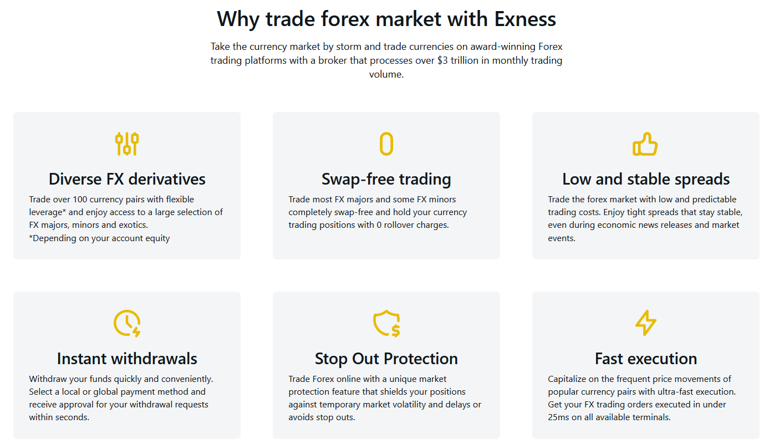The image size is (764, 444).
Task: Click the Fast execution heading
Action: tap(646, 359)
